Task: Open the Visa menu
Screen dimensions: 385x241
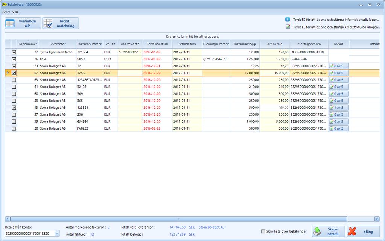Action: click(15, 12)
